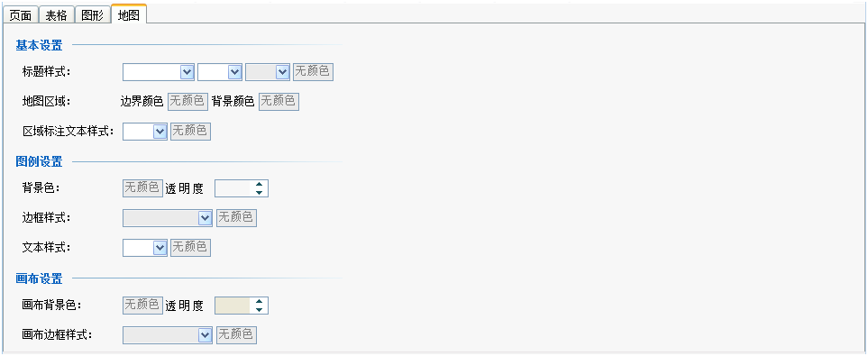Open the 图形 tab
The width and height of the screenshot is (868, 356).
(x=93, y=15)
